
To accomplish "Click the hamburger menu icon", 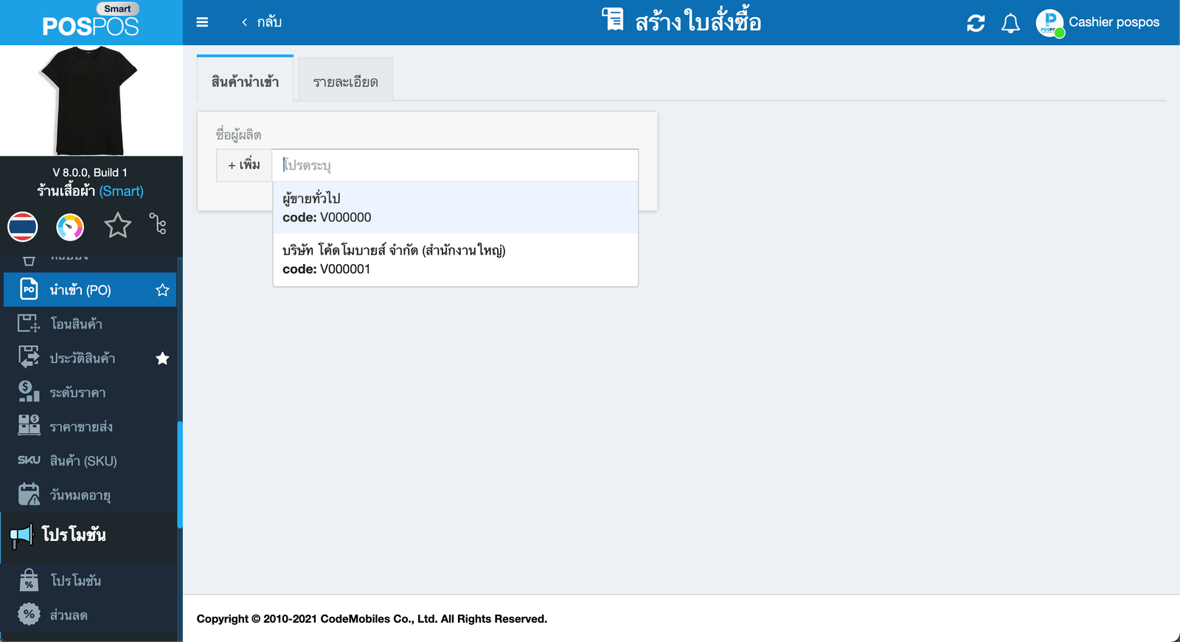I will 202,22.
